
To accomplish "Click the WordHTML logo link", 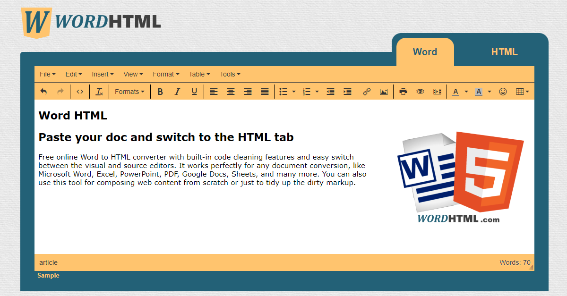I will [x=91, y=22].
